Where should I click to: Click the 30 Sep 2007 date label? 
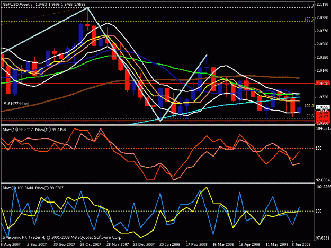pos(64,245)
